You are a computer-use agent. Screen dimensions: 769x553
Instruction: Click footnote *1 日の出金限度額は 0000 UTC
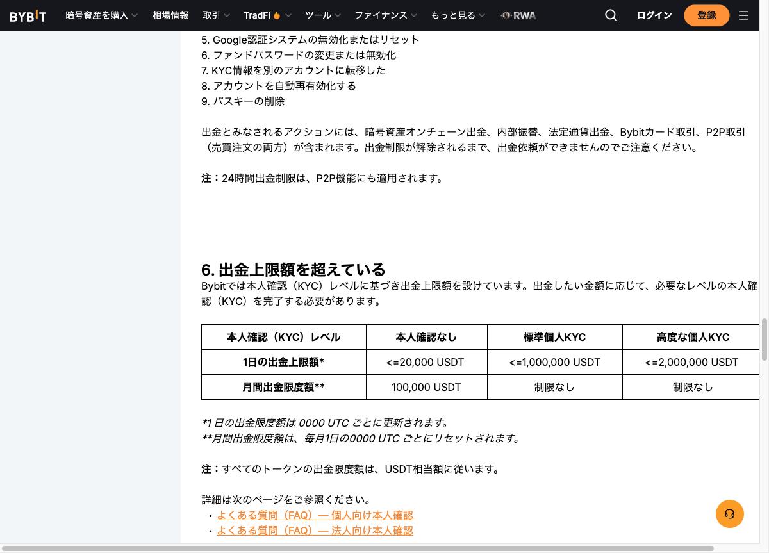point(326,423)
